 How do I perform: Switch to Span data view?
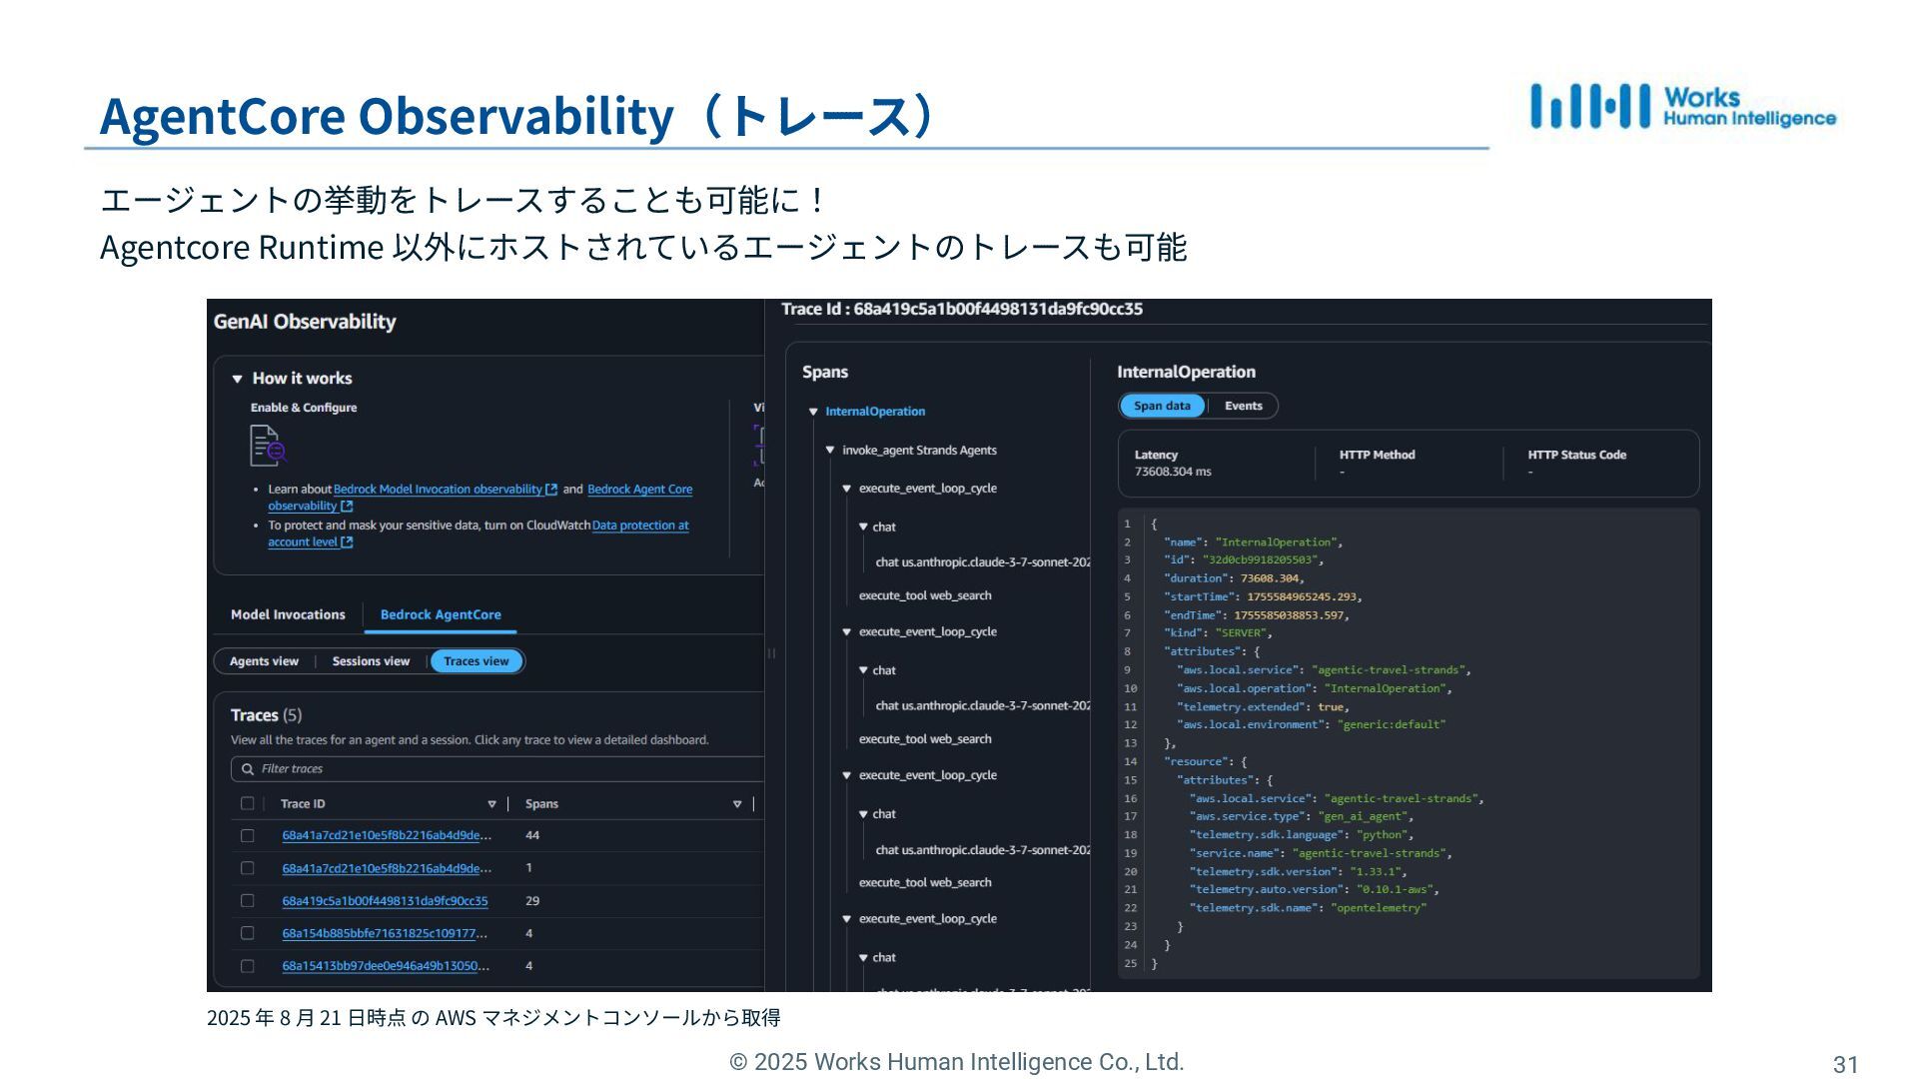[1162, 406]
